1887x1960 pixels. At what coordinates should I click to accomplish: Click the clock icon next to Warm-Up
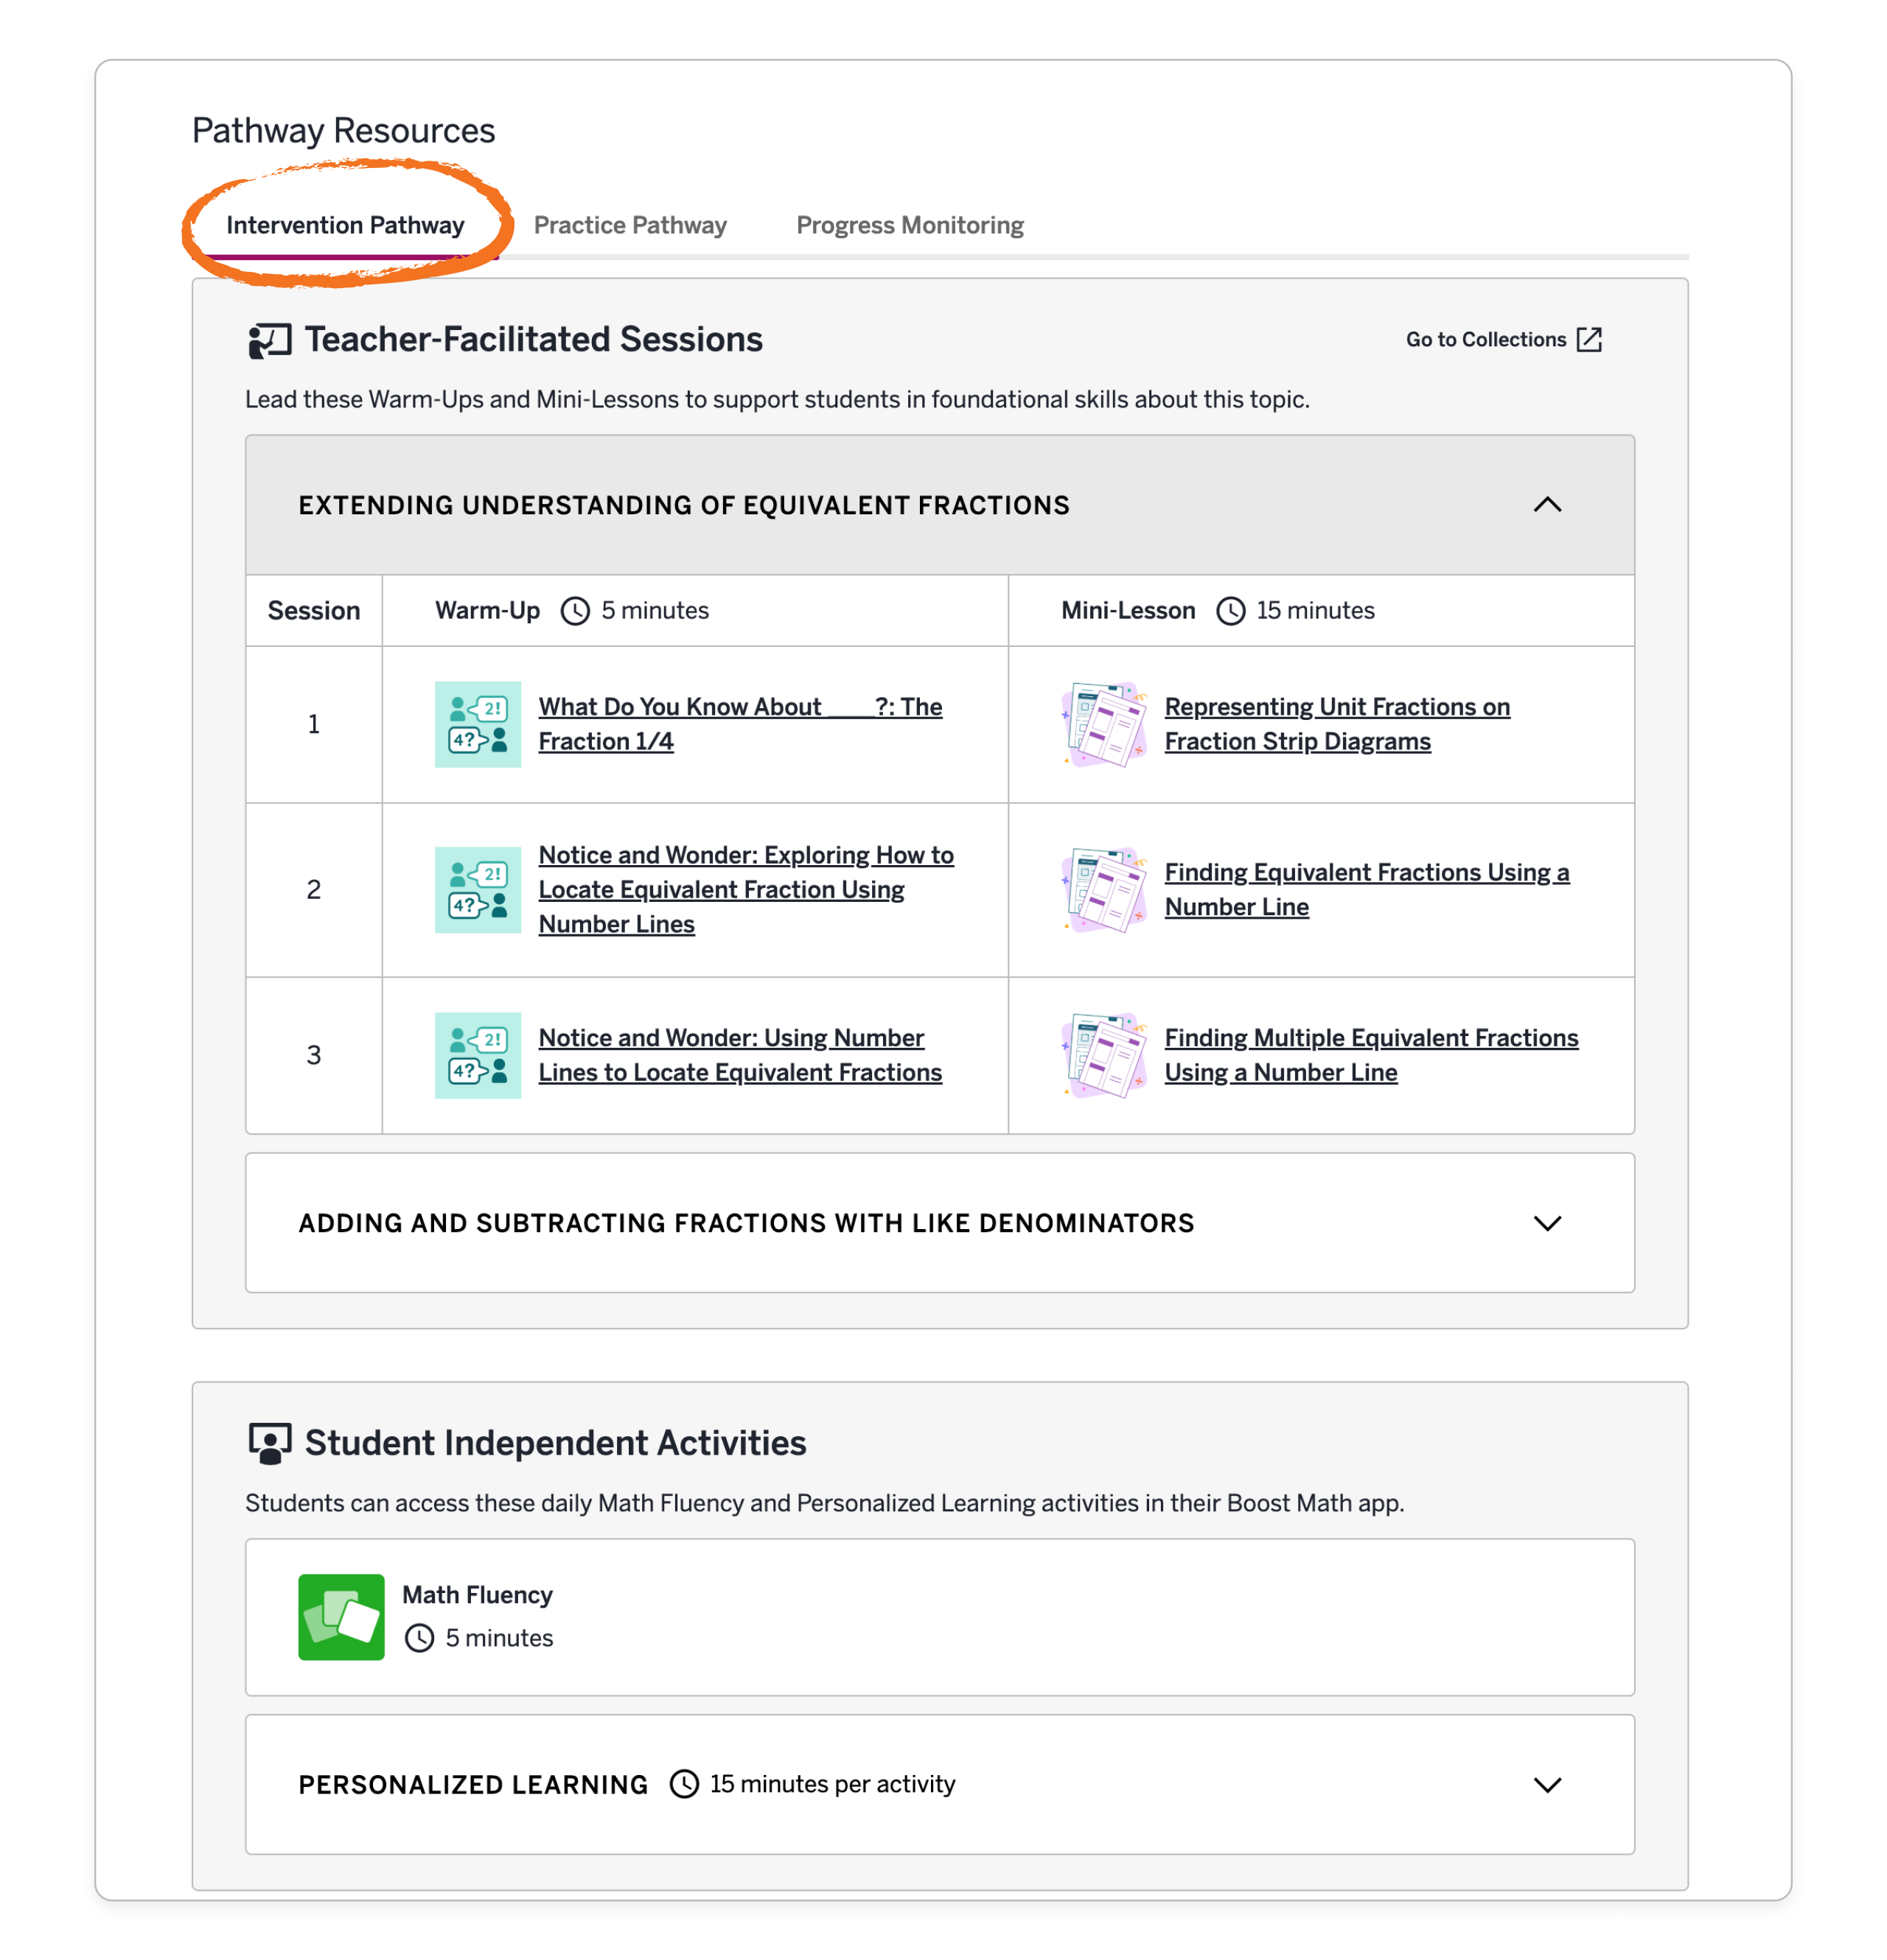[x=574, y=611]
